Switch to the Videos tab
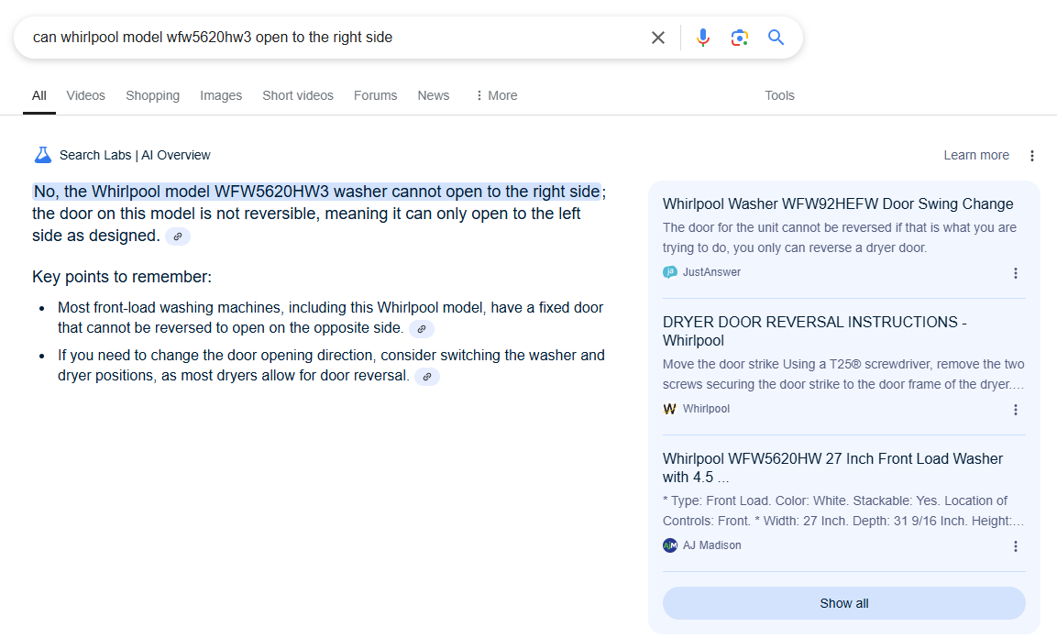The width and height of the screenshot is (1057, 638). tap(85, 95)
